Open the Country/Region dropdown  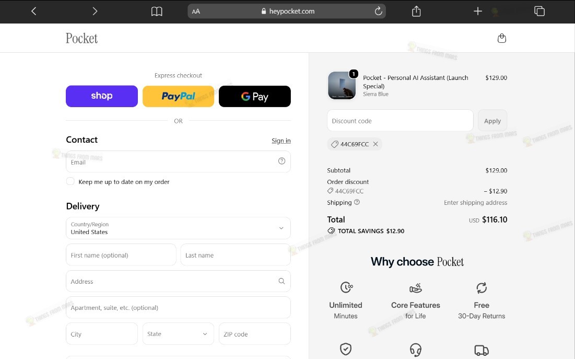pyautogui.click(x=178, y=228)
